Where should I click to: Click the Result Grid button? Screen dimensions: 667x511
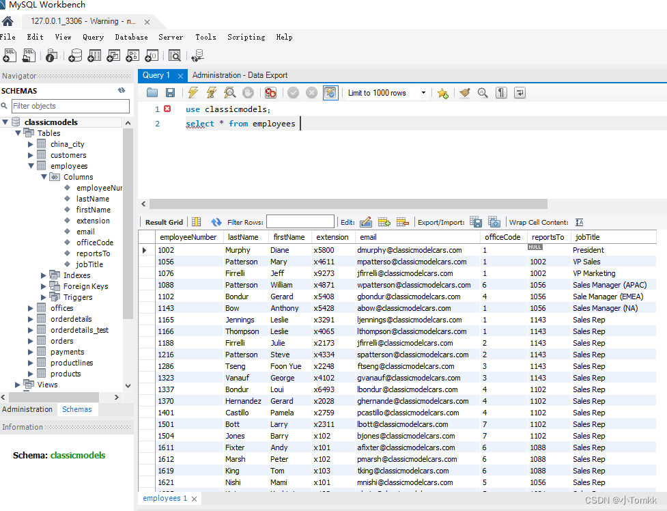(164, 222)
